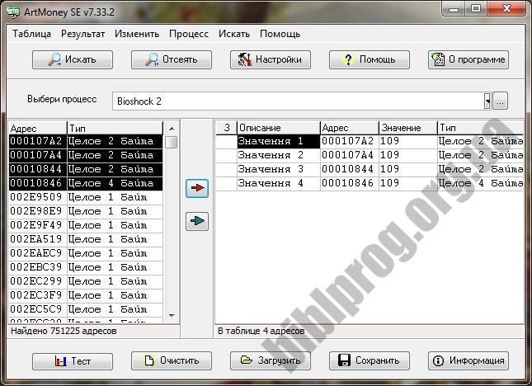The width and height of the screenshot is (532, 386).
Task: Open the Процесс menu
Action: [x=189, y=34]
